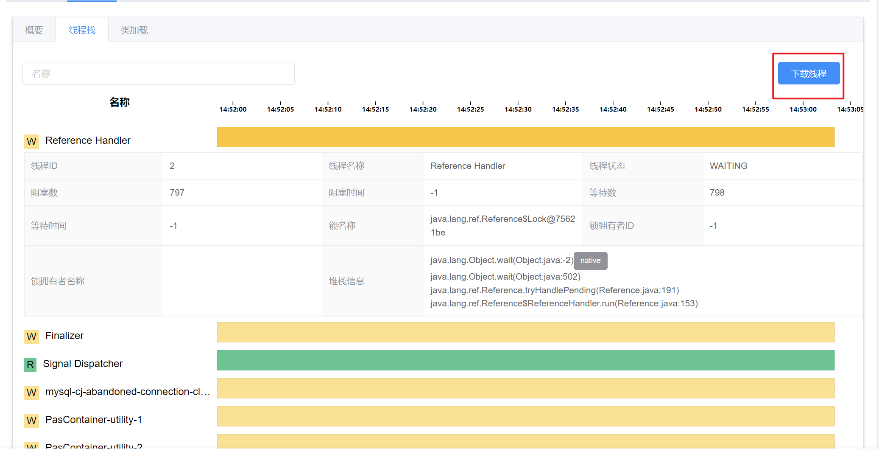Screen dimensions: 879x457
Task: Select the 线程栈 tab
Action: click(82, 30)
